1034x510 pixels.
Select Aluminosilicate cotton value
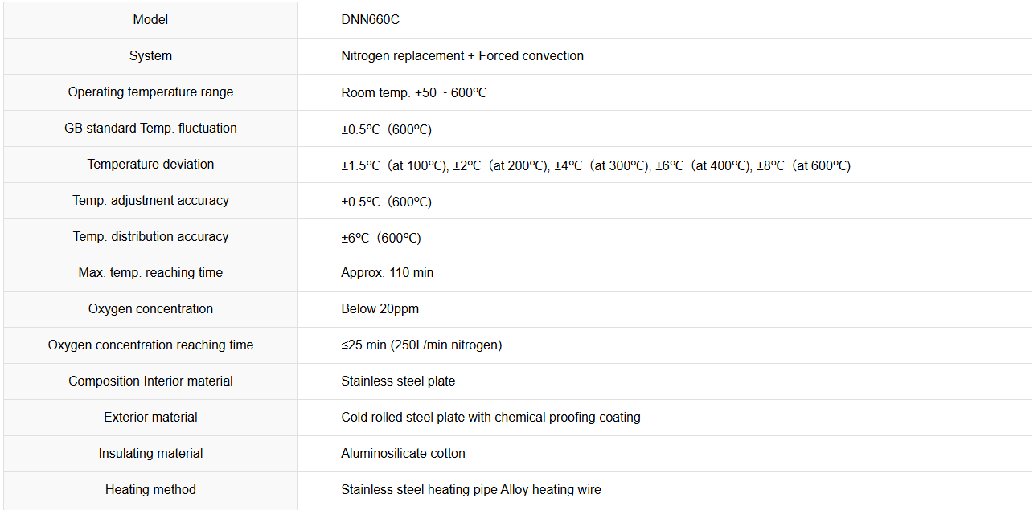pyautogui.click(x=403, y=454)
